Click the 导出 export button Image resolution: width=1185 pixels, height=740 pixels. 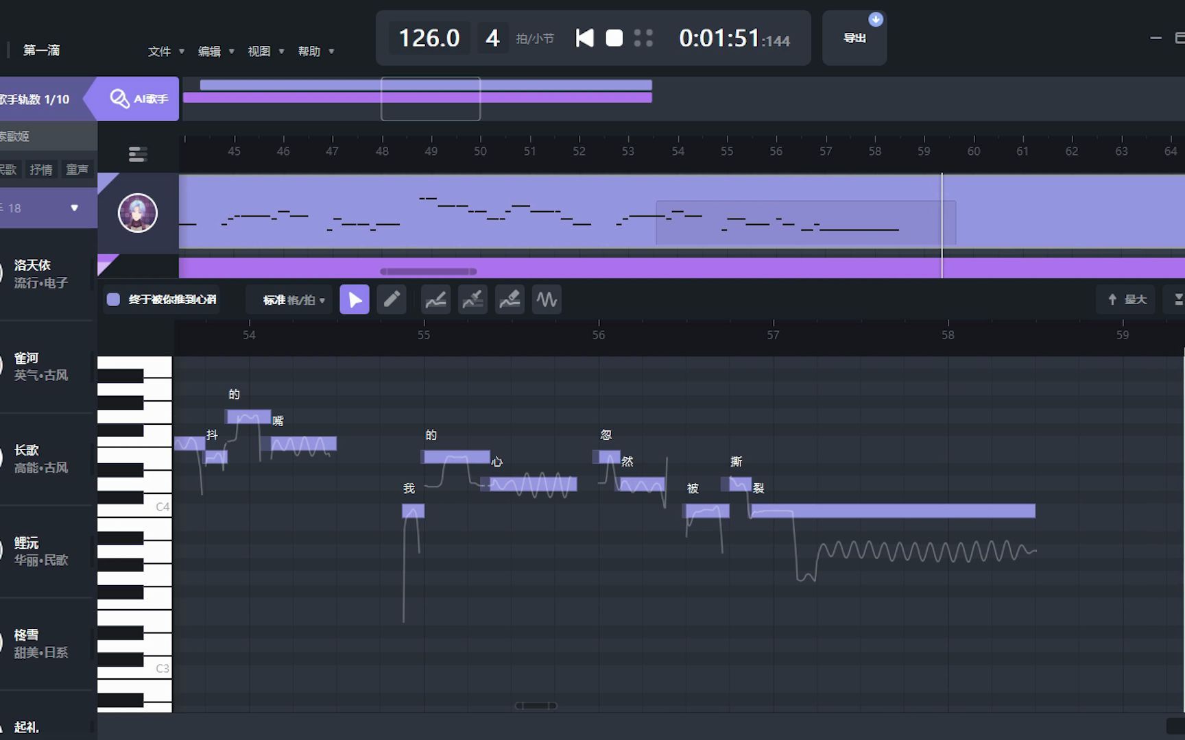854,38
